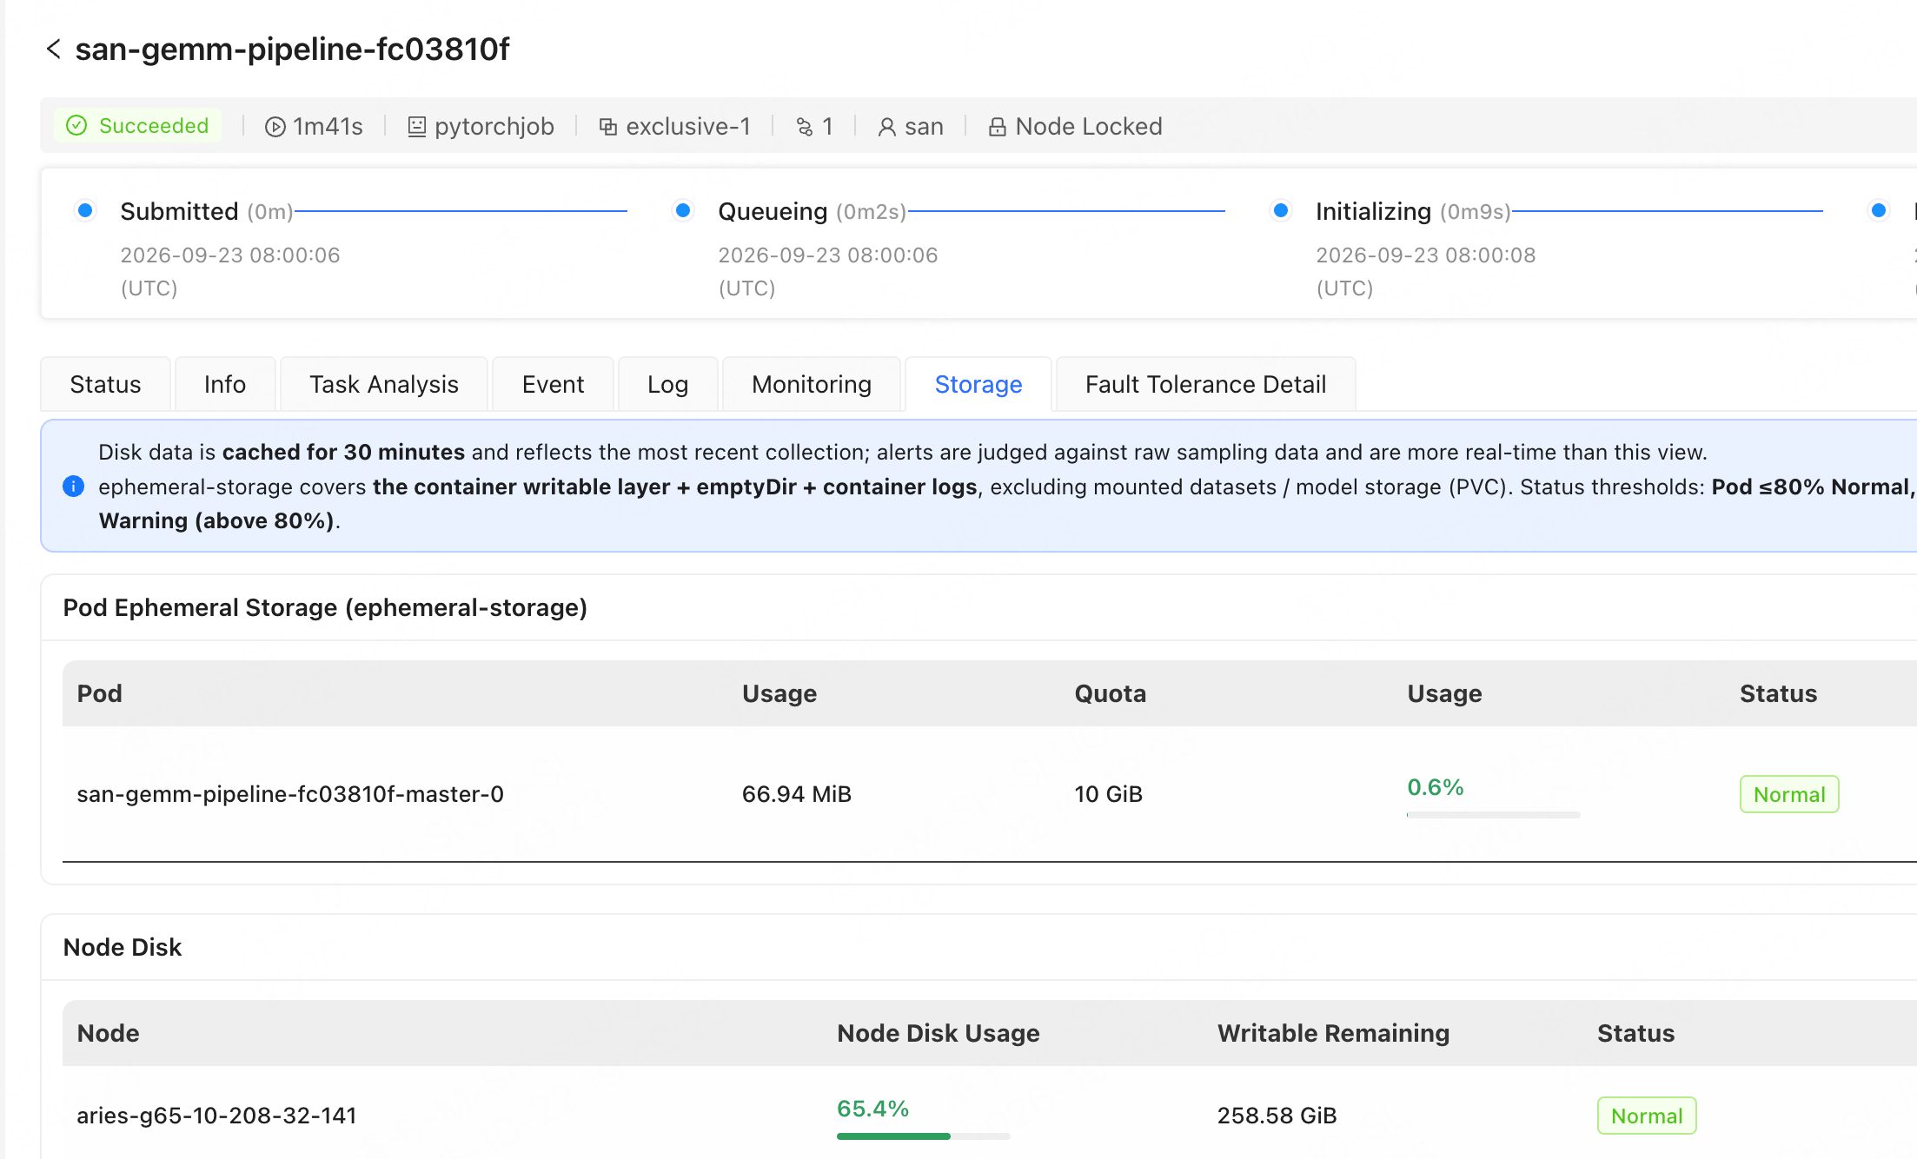The width and height of the screenshot is (1917, 1159).
Task: Open the Monitoring tab
Action: pyautogui.click(x=812, y=384)
